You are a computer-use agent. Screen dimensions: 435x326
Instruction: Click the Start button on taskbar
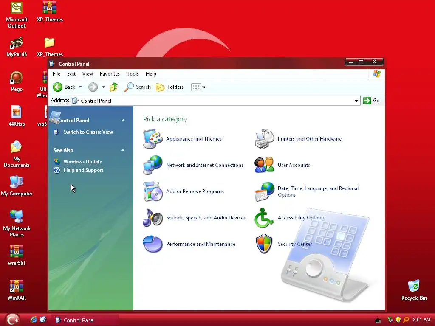click(x=12, y=320)
